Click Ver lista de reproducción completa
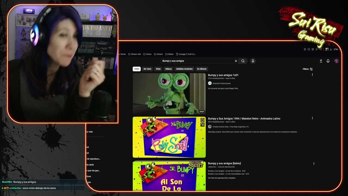 [x=222, y=178]
